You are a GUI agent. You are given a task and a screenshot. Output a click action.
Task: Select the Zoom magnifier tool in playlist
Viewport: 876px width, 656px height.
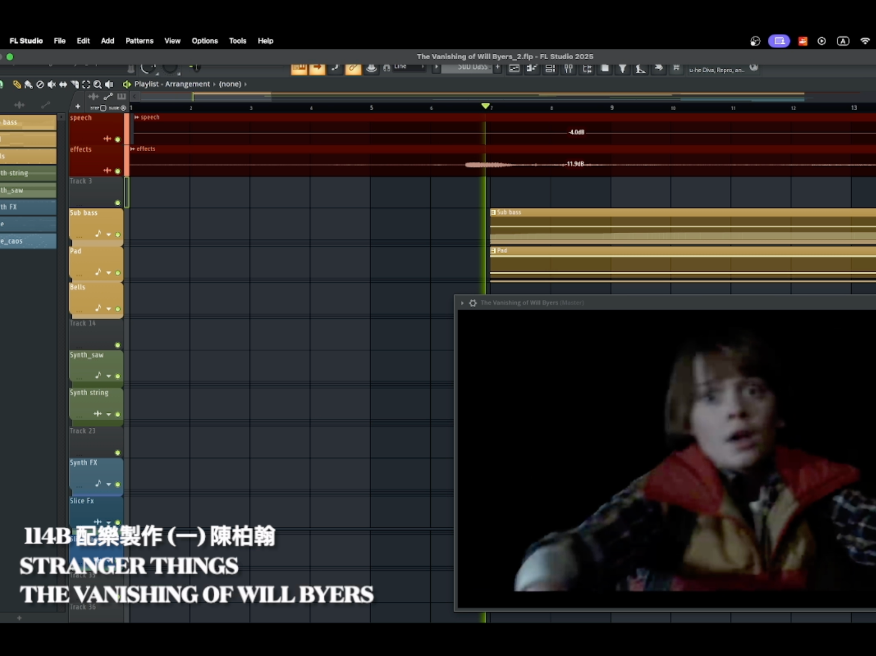click(x=98, y=85)
